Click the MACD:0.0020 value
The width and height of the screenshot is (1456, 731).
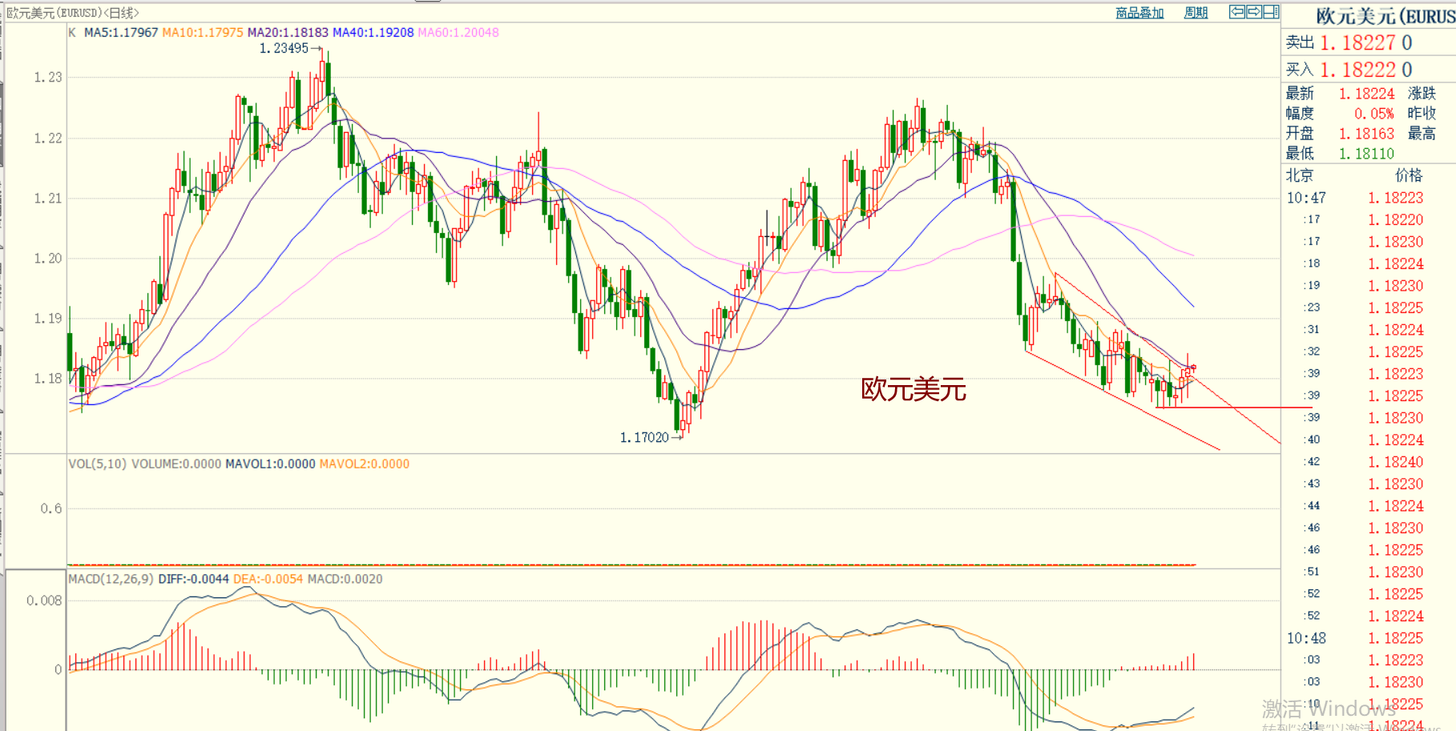[345, 579]
